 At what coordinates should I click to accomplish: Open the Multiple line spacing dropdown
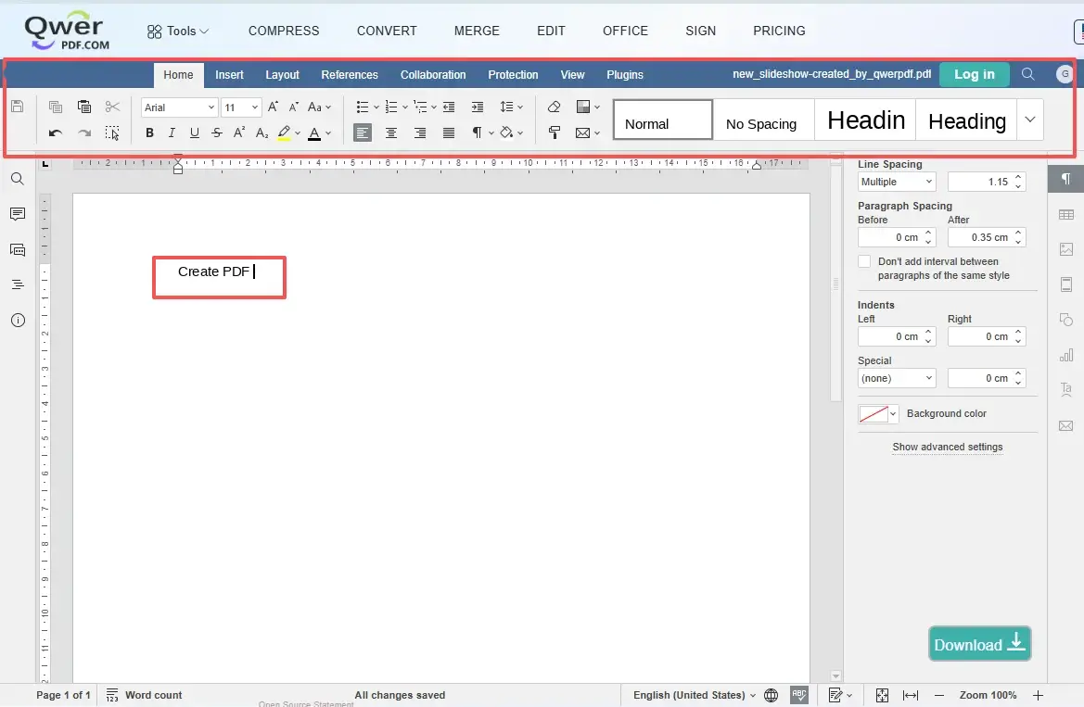pyautogui.click(x=897, y=182)
